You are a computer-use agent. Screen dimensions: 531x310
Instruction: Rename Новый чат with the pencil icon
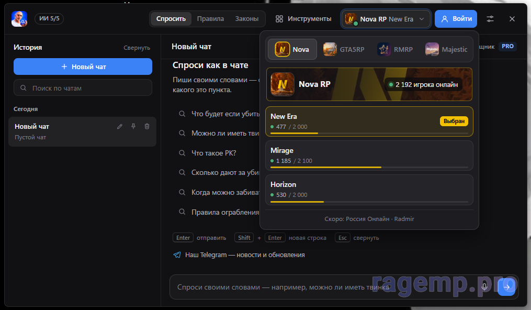[120, 126]
